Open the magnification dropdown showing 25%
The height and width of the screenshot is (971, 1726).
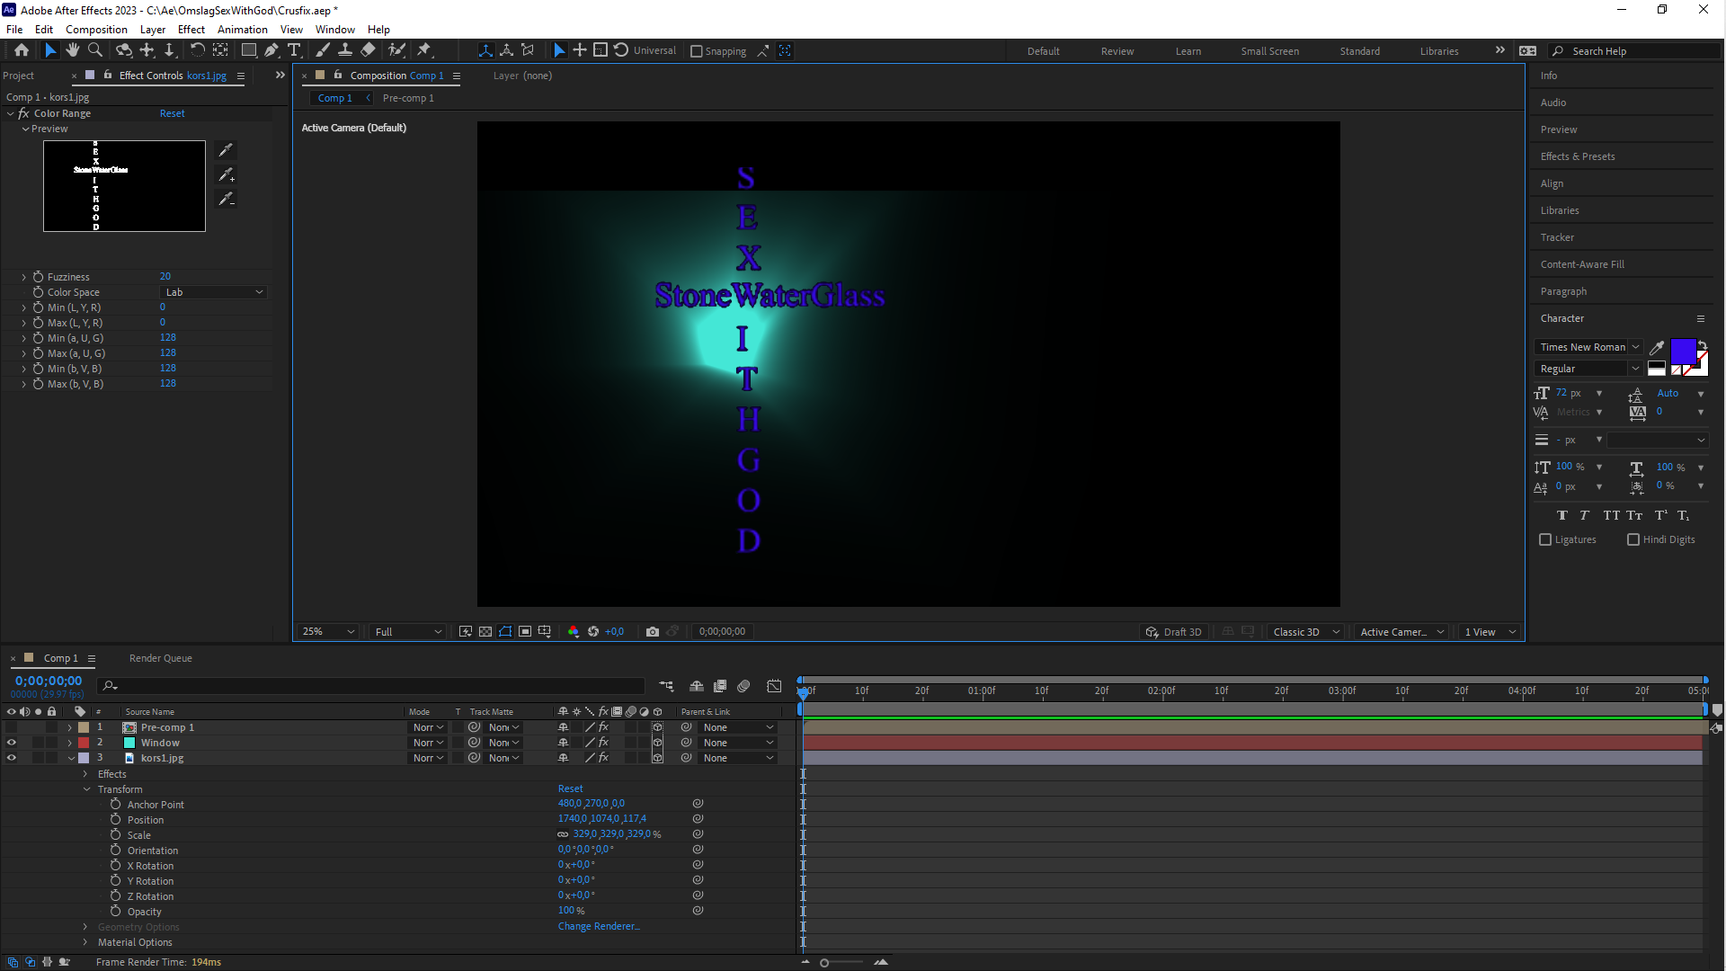click(325, 631)
